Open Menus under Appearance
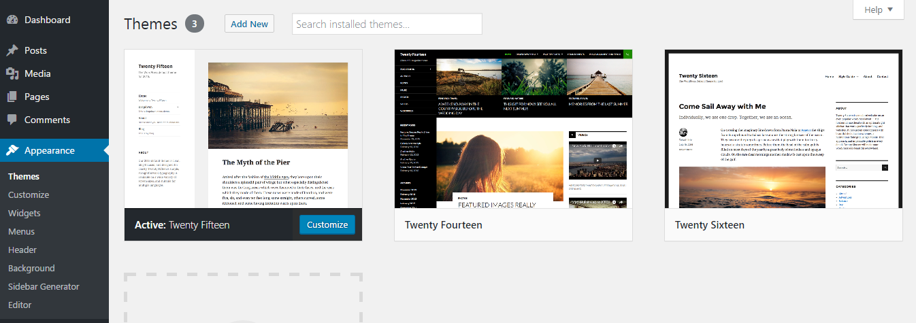The height and width of the screenshot is (323, 916). pos(22,231)
